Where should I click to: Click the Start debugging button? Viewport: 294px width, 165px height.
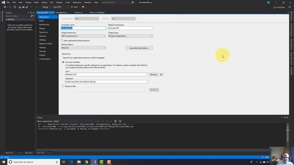(75, 7)
